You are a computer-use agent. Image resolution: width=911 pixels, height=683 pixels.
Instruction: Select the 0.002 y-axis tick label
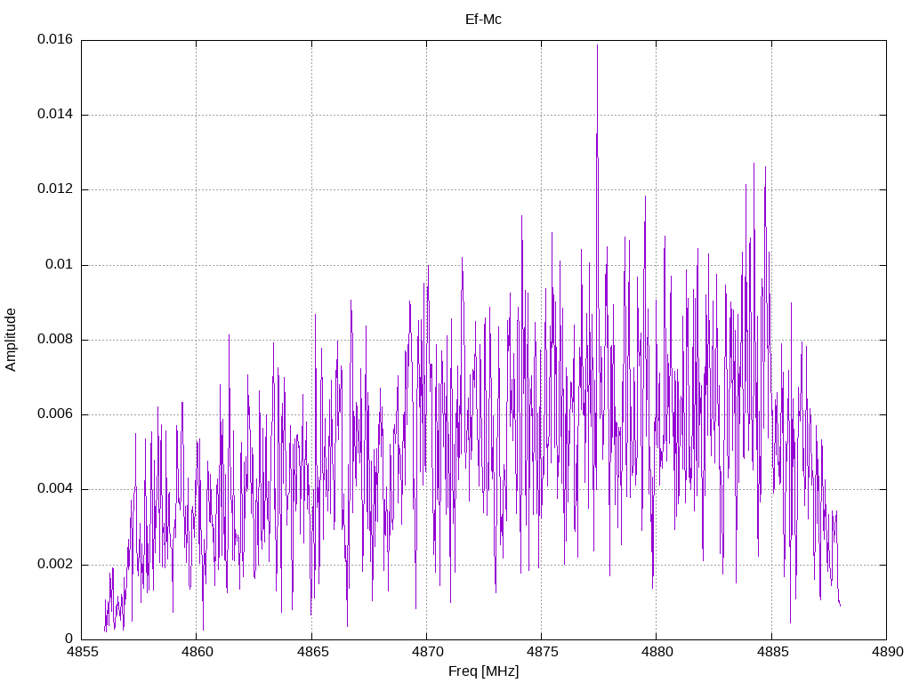pyautogui.click(x=55, y=565)
